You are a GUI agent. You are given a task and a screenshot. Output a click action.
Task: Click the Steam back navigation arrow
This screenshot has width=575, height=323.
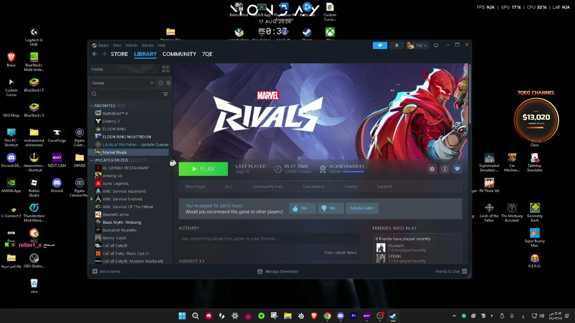tap(94, 54)
